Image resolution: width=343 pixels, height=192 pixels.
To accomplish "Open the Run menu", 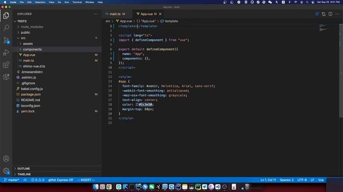I will (x=66, y=2).
